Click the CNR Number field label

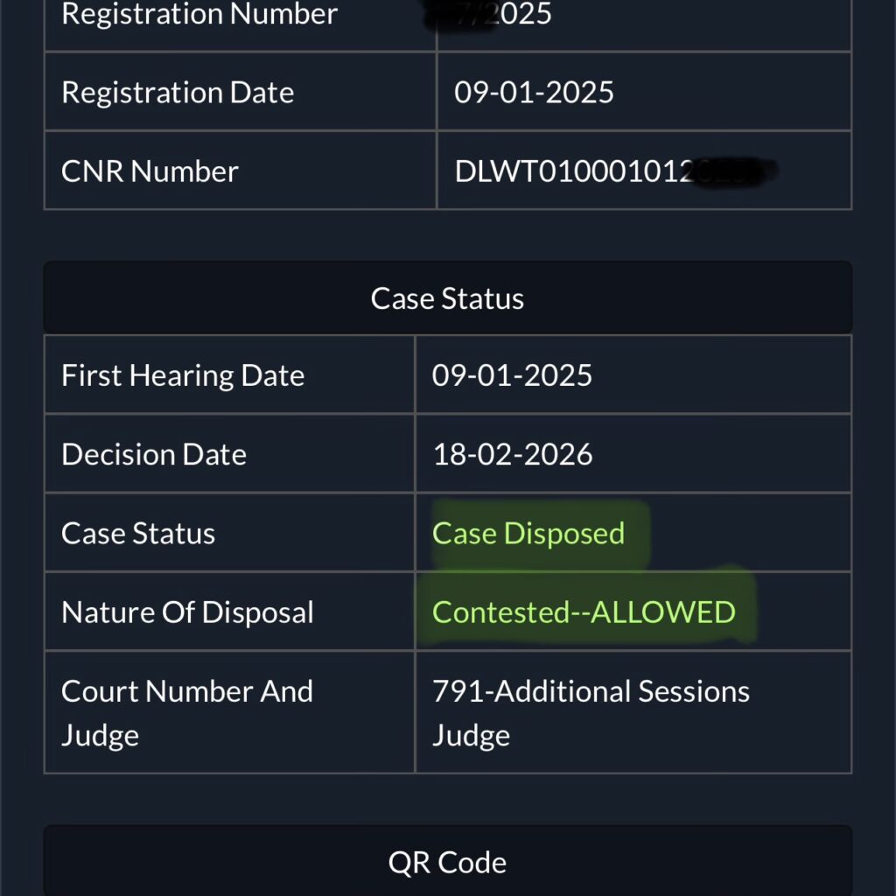coord(150,171)
